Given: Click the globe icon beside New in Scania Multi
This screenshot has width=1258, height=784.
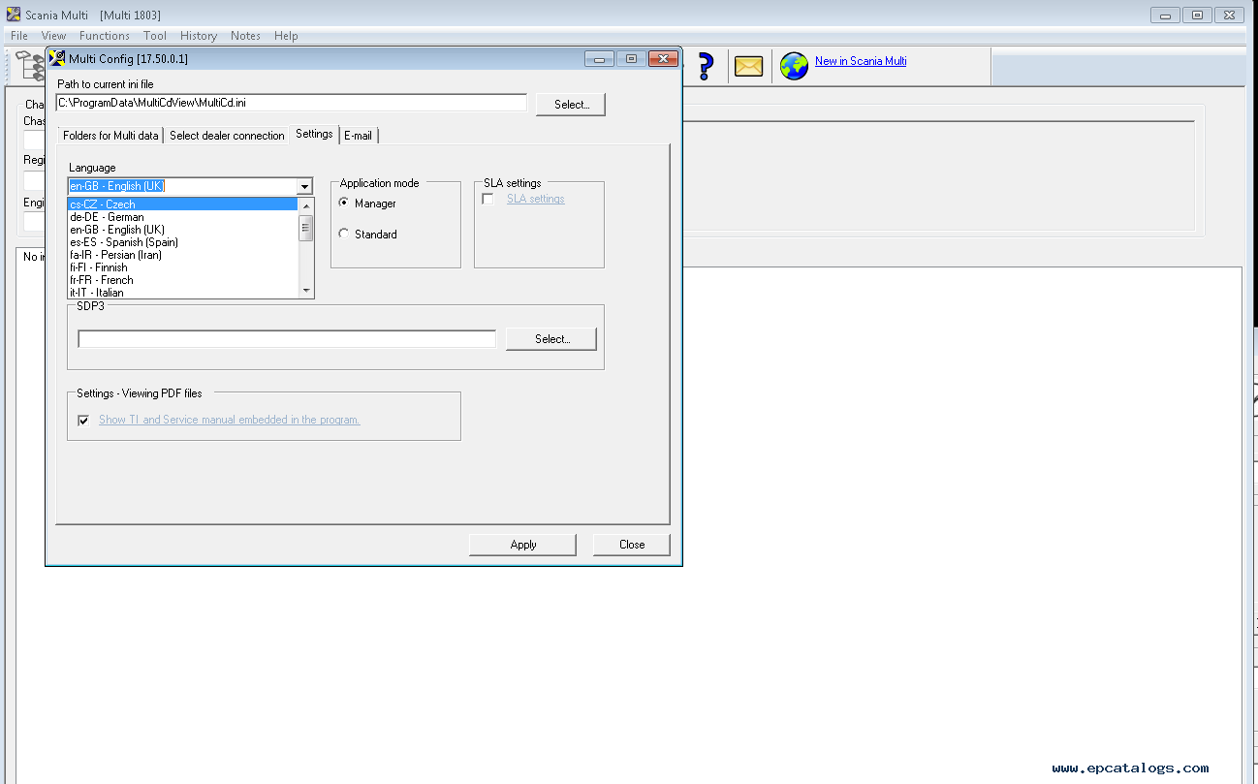Looking at the screenshot, I should coord(794,66).
